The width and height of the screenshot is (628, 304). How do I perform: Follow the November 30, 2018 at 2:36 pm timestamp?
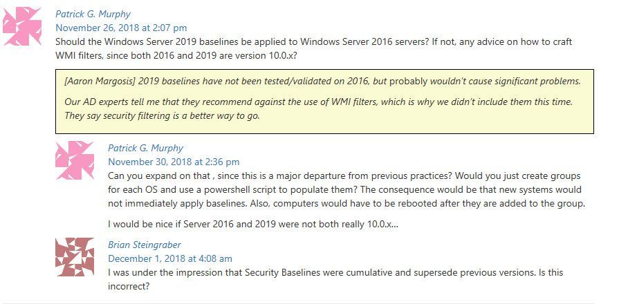click(174, 162)
